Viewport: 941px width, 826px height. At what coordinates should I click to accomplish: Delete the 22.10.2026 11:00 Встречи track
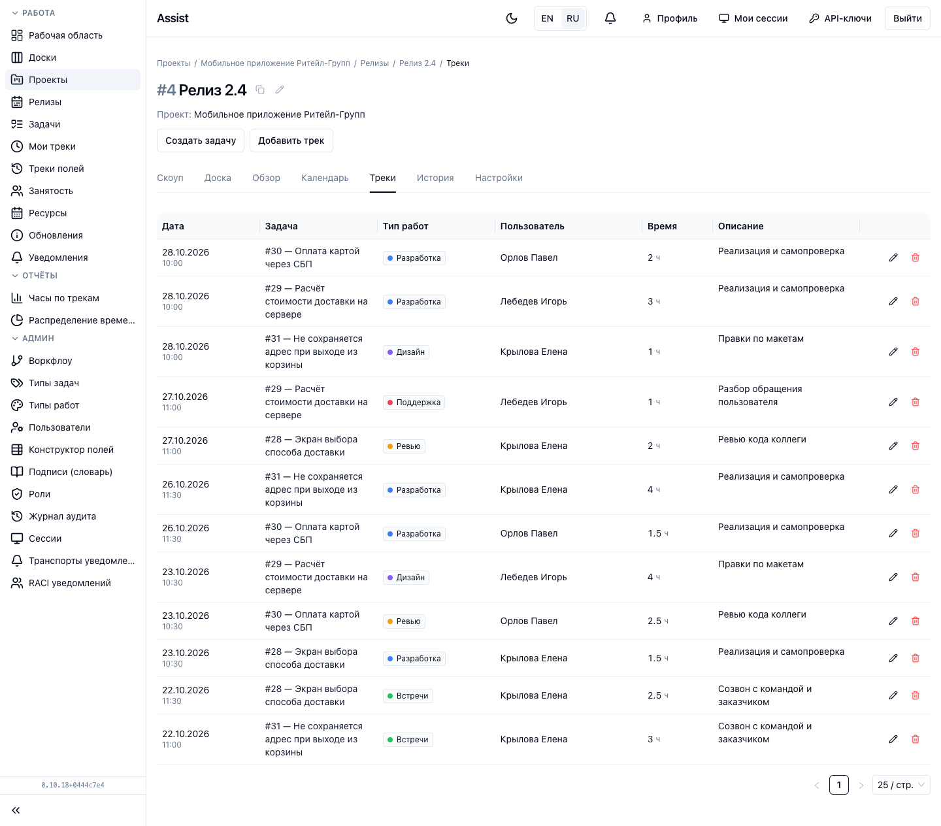click(916, 739)
